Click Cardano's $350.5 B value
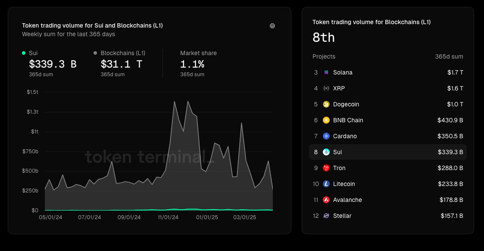Viewport: 484px width, 251px height. point(450,136)
